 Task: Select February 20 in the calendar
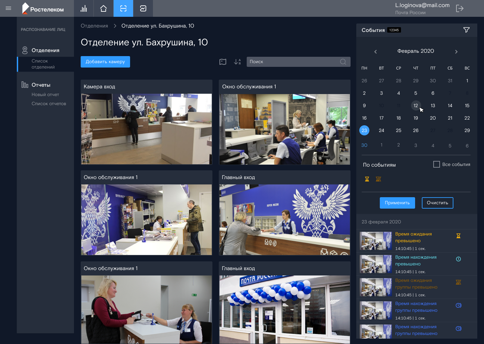click(x=433, y=118)
